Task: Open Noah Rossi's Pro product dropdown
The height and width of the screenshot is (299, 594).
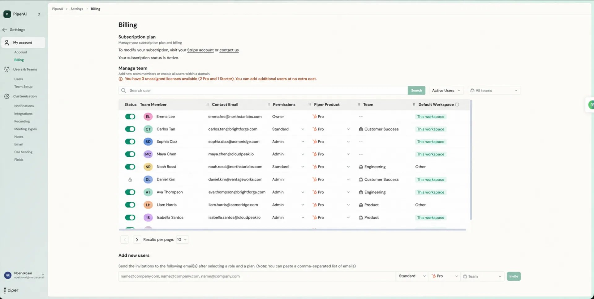Action: [331, 167]
